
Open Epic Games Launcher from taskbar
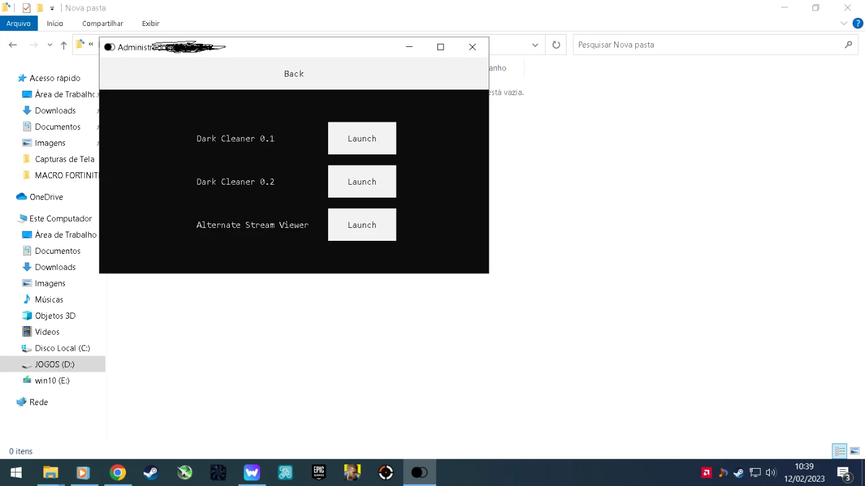[x=318, y=473]
